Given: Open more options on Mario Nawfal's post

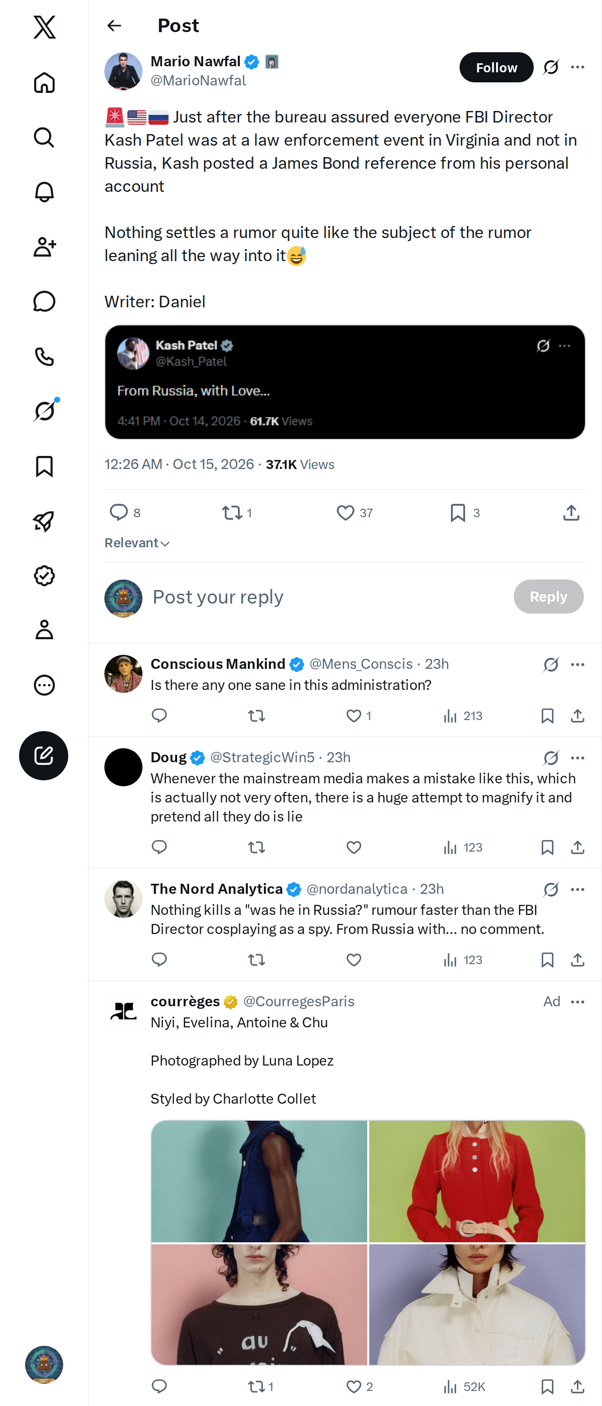Looking at the screenshot, I should [x=577, y=67].
